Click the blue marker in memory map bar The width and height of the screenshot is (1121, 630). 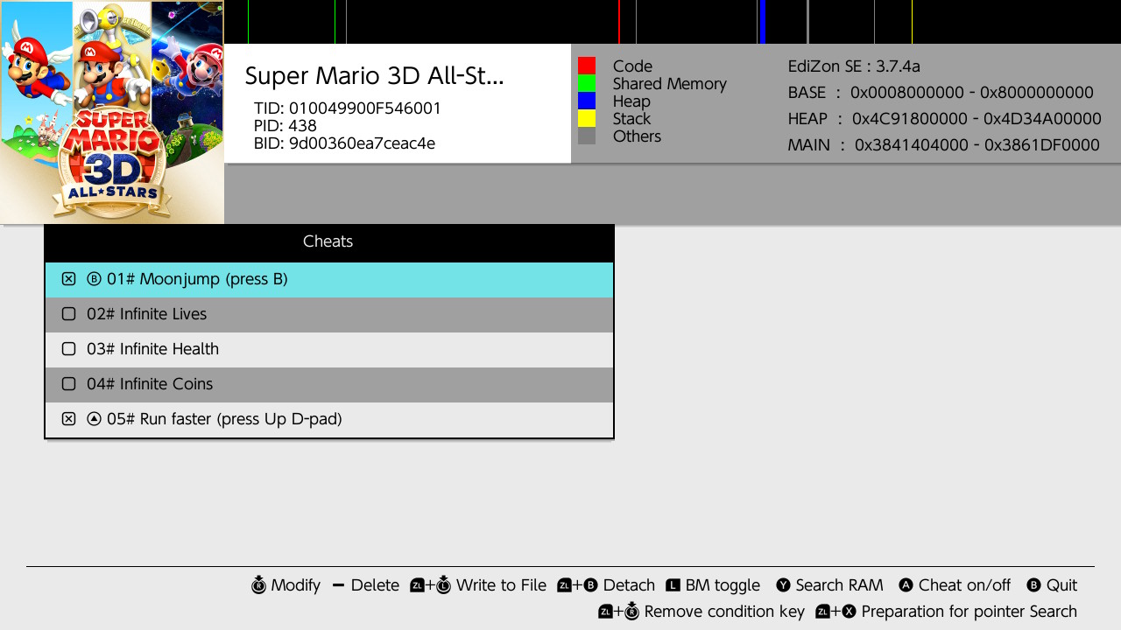[x=763, y=22]
